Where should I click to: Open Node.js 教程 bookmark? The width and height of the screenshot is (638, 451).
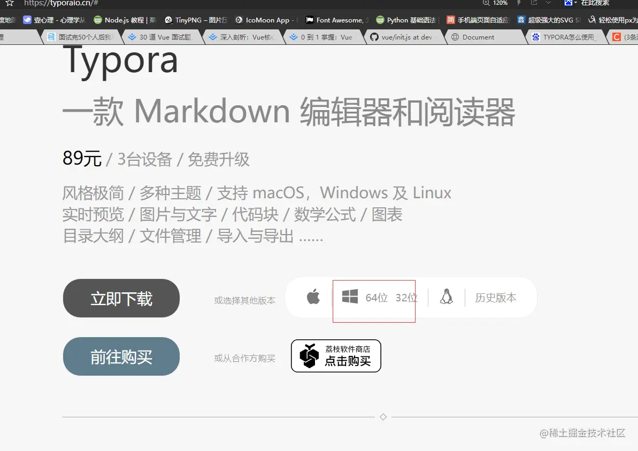pyautogui.click(x=125, y=20)
